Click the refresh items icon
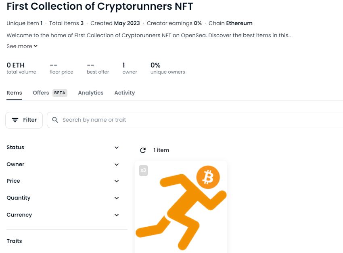This screenshot has width=343, height=253. tap(142, 150)
